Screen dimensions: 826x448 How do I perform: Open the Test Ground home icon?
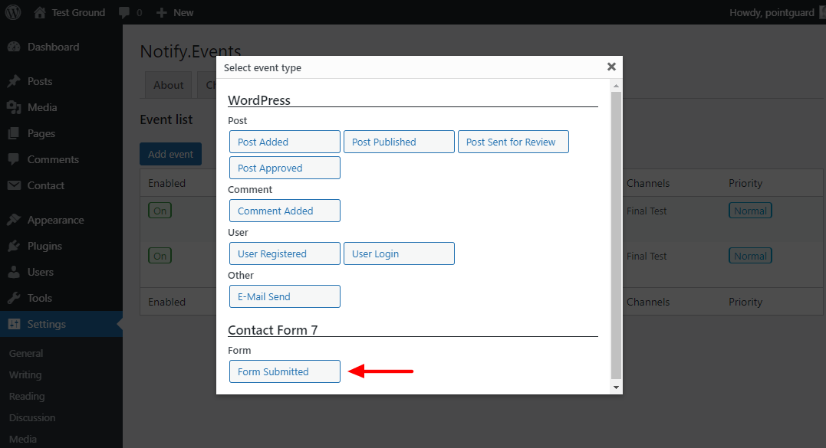pos(40,12)
